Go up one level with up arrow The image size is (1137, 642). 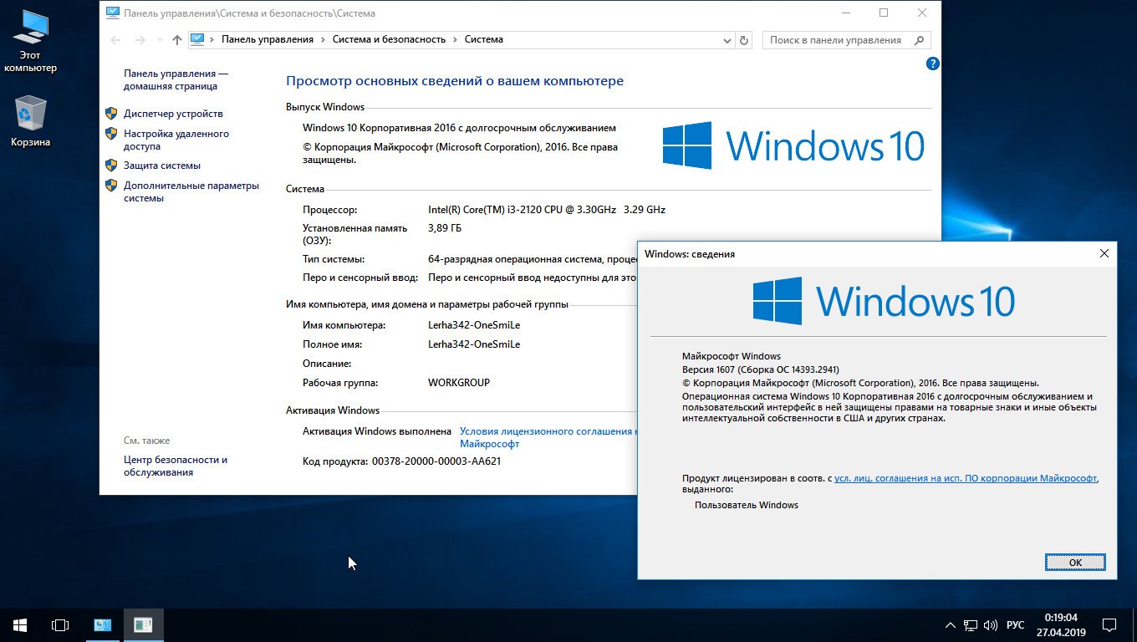click(x=176, y=39)
